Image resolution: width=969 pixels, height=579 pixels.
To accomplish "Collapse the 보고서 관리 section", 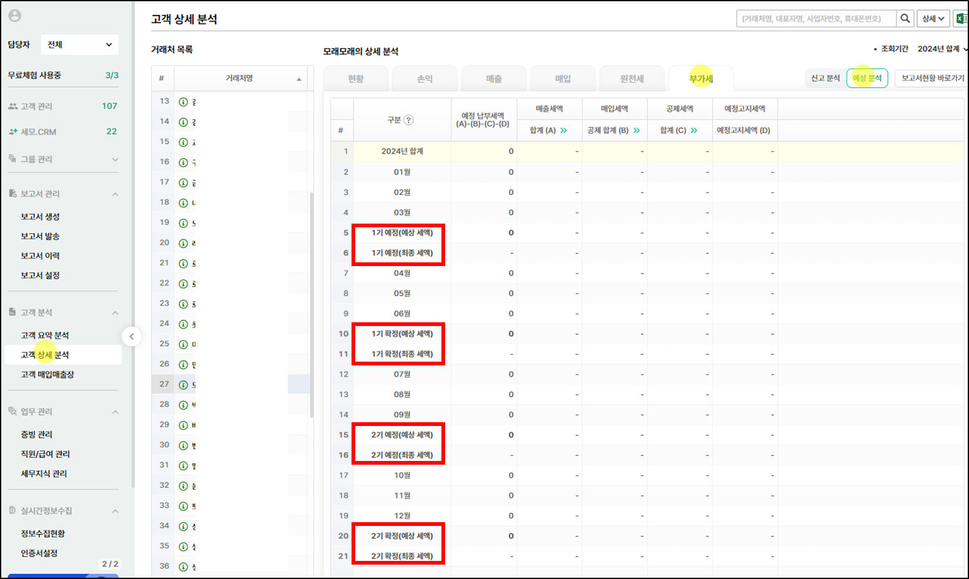I will [115, 194].
